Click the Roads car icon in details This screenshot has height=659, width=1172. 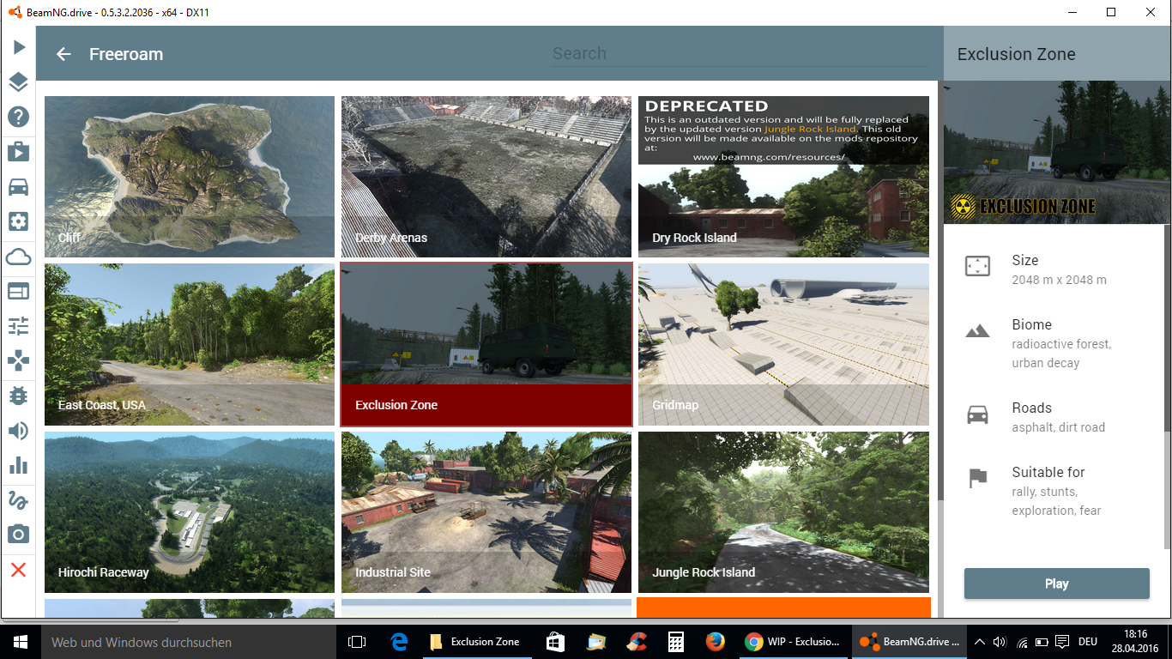(x=977, y=414)
